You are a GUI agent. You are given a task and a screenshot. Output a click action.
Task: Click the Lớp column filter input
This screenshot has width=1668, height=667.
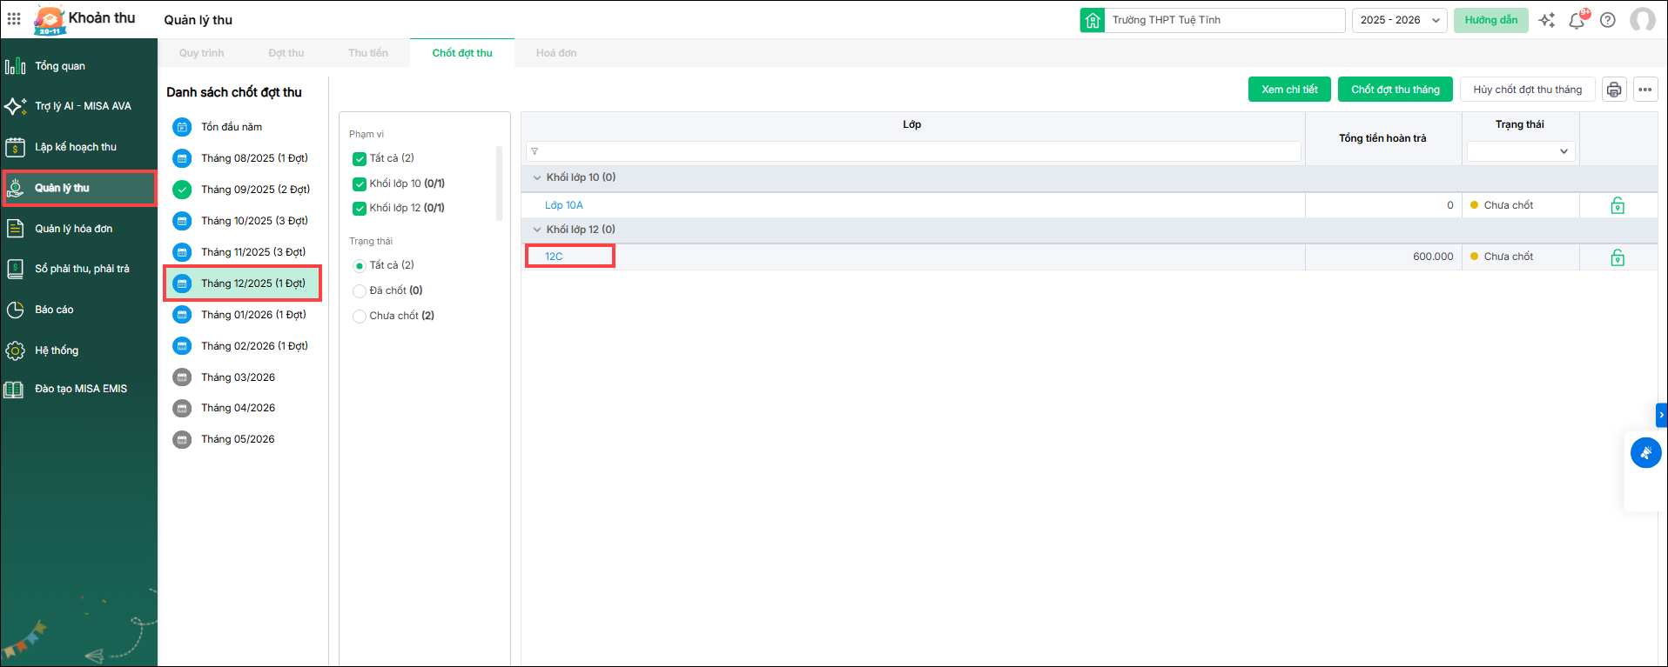[912, 151]
